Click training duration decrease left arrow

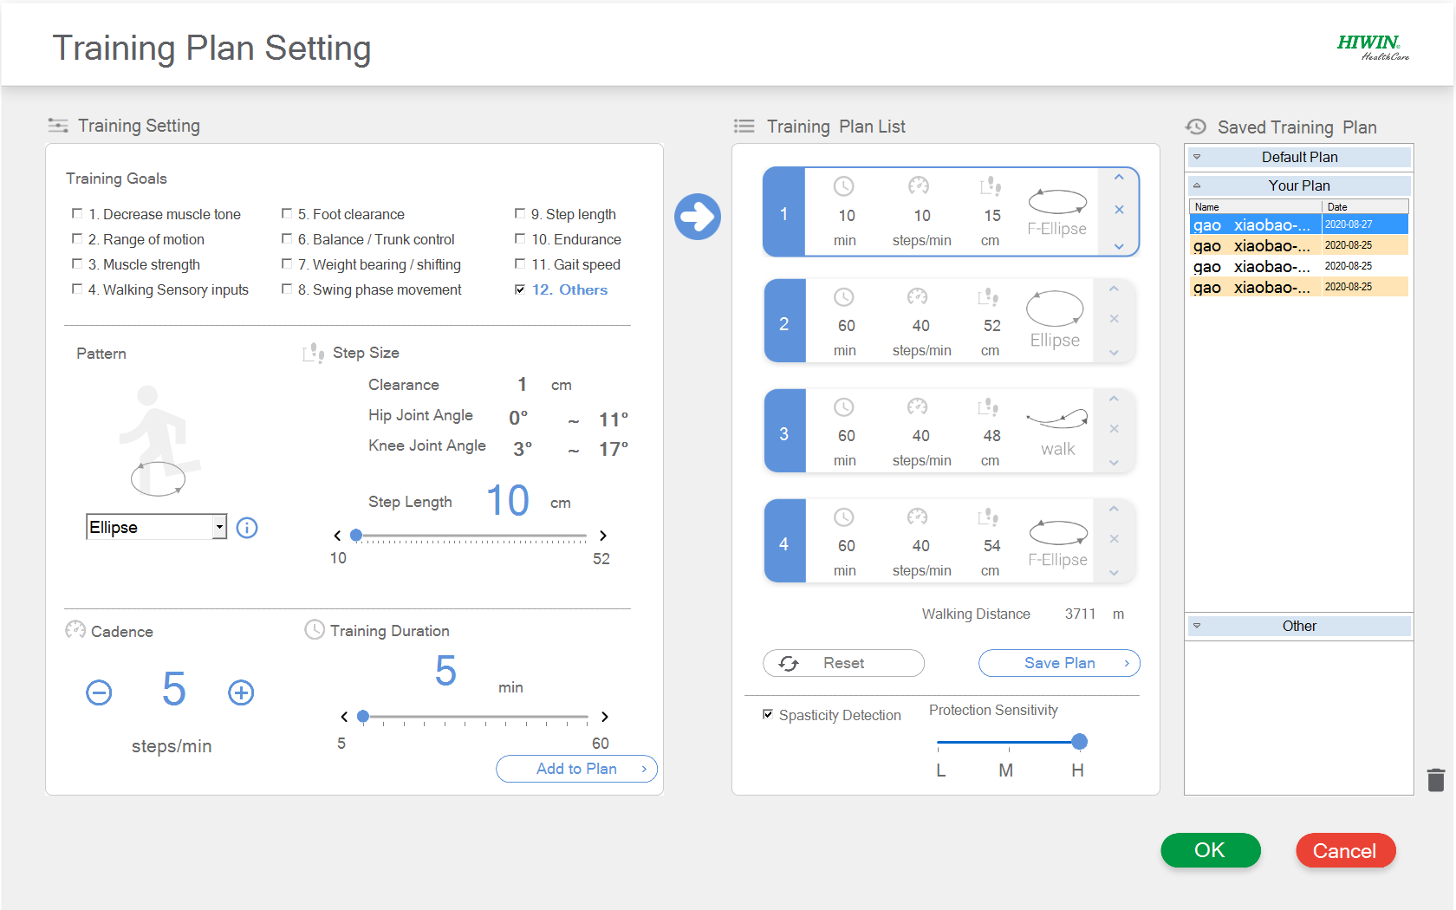344,717
